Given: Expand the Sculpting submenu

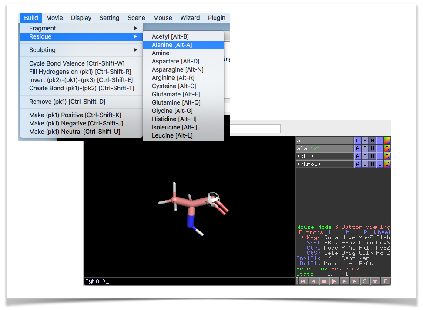Looking at the screenshot, I should pyautogui.click(x=81, y=50).
